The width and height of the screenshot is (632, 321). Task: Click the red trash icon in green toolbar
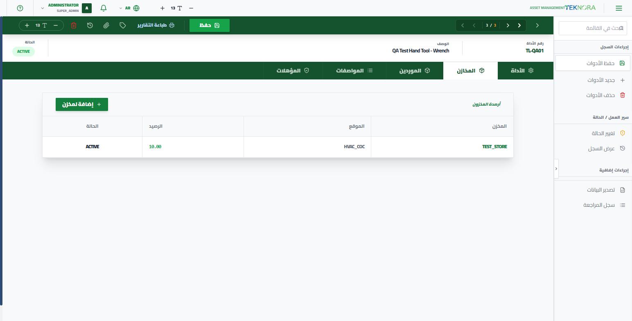tap(74, 25)
